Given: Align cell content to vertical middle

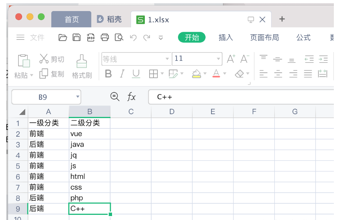Looking at the screenshot, I should coord(277,59).
